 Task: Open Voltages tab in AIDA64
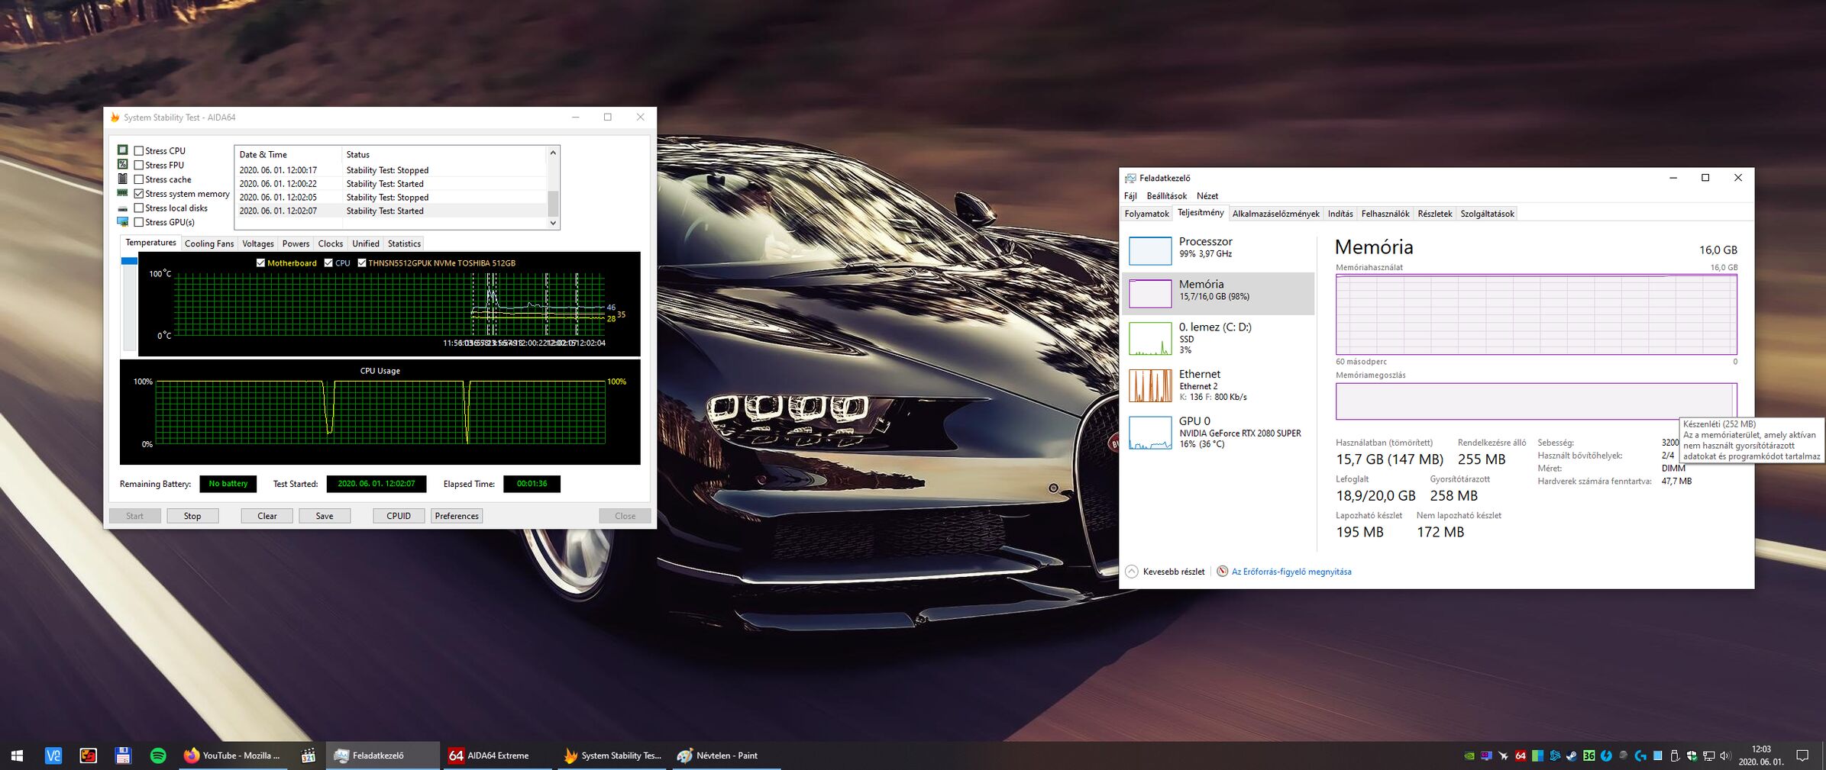(258, 243)
